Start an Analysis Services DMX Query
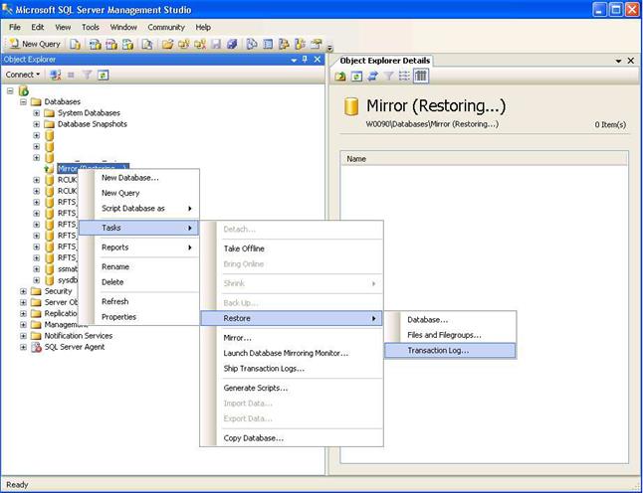Image resolution: width=643 pixels, height=493 pixels. [111, 44]
